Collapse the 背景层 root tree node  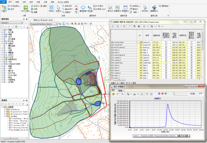[2, 107]
